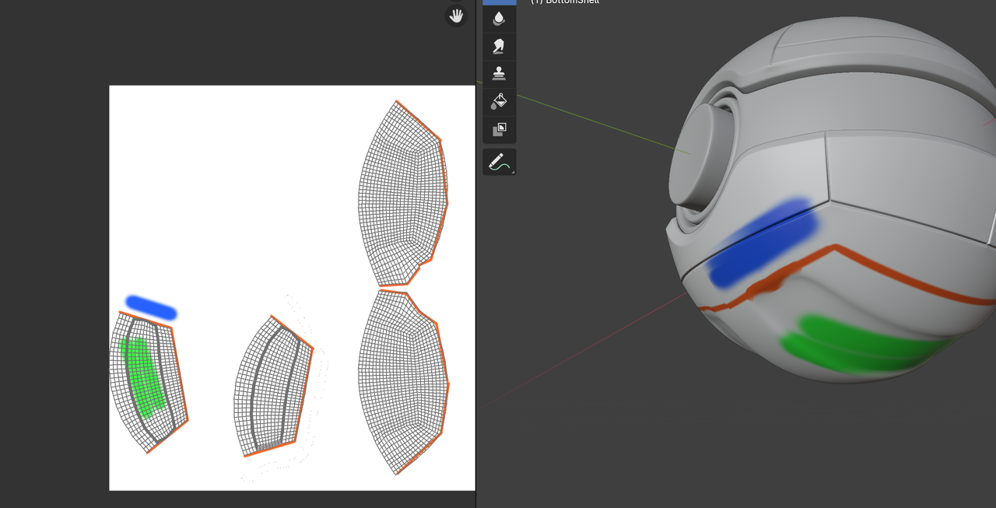996x508 pixels.
Task: Click the pan hand icon
Action: (x=456, y=16)
